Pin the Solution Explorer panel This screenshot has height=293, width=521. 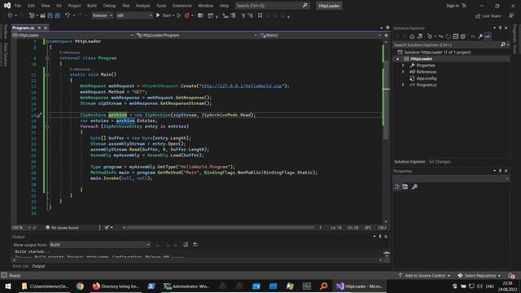[500, 28]
